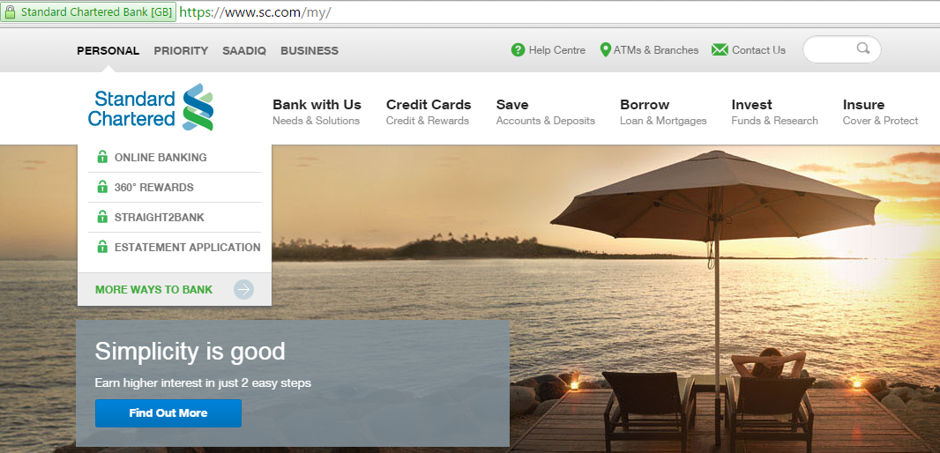
Task: Click the Standard Chartered logo
Action: coord(151,108)
